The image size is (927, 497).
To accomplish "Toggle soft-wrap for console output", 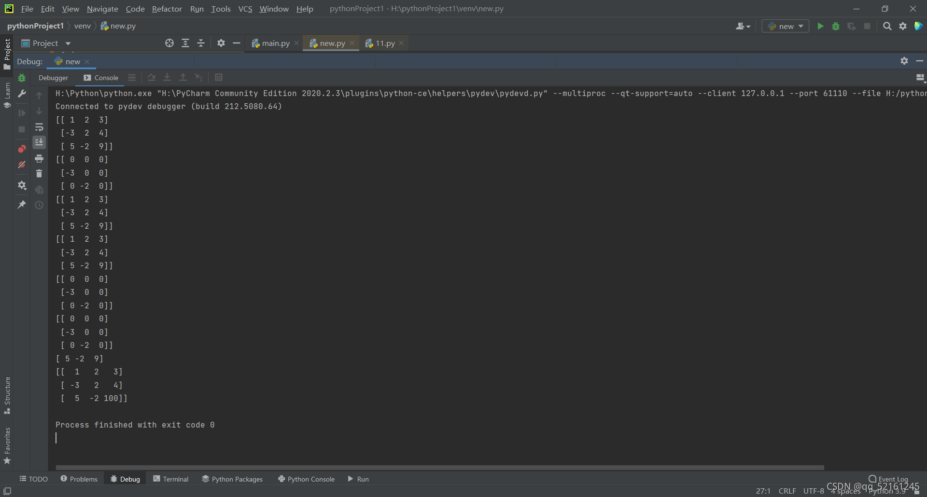I will 39,127.
